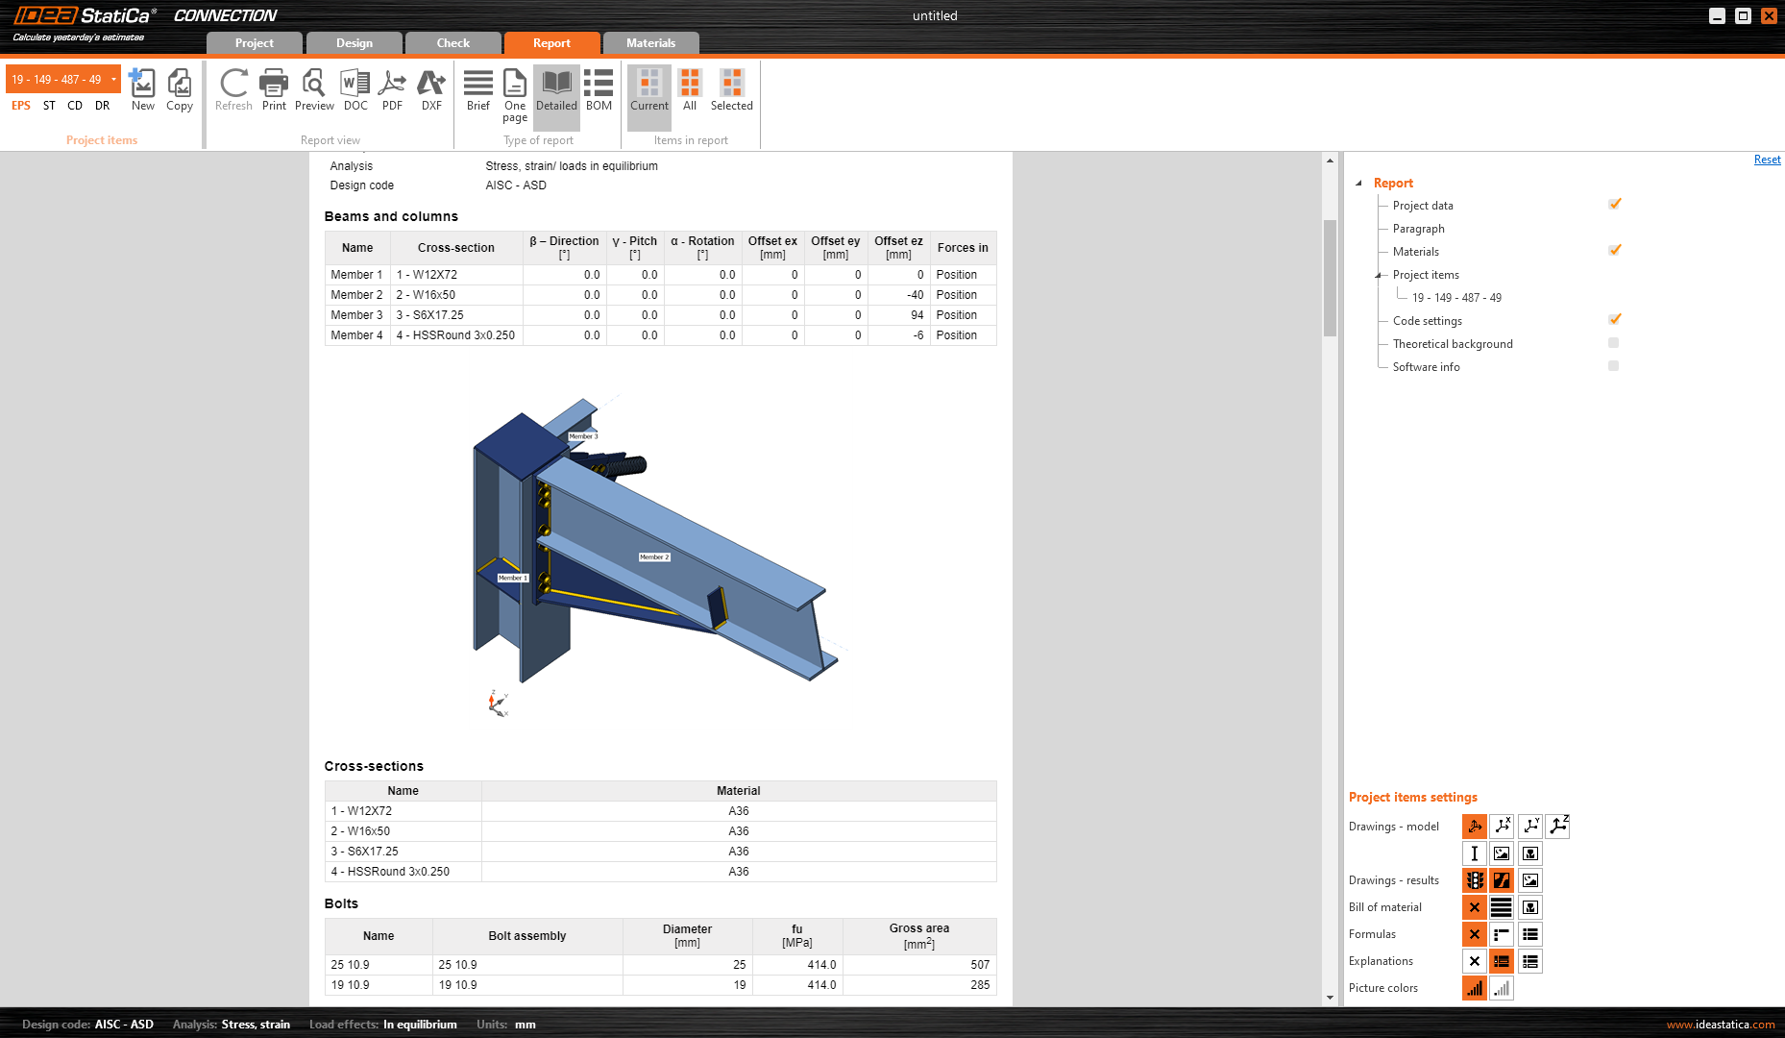Collapse the Project items tree node

(x=1379, y=275)
